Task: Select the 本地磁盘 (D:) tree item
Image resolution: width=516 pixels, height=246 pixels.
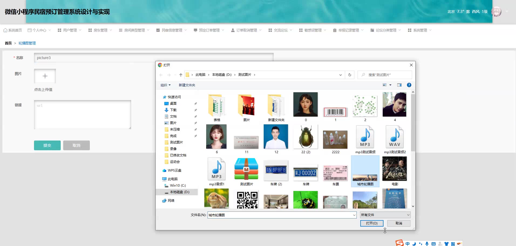Action: click(179, 192)
